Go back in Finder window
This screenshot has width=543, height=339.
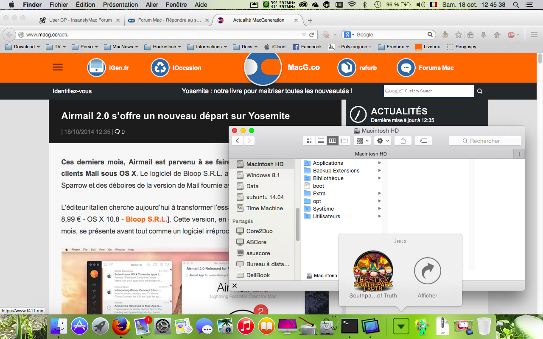238,141
